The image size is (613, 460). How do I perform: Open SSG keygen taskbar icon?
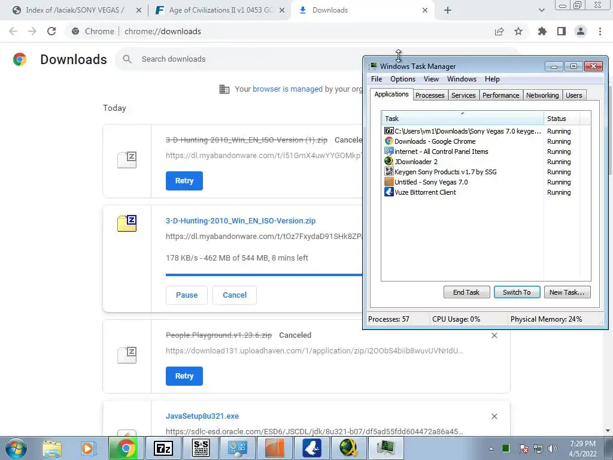201,448
